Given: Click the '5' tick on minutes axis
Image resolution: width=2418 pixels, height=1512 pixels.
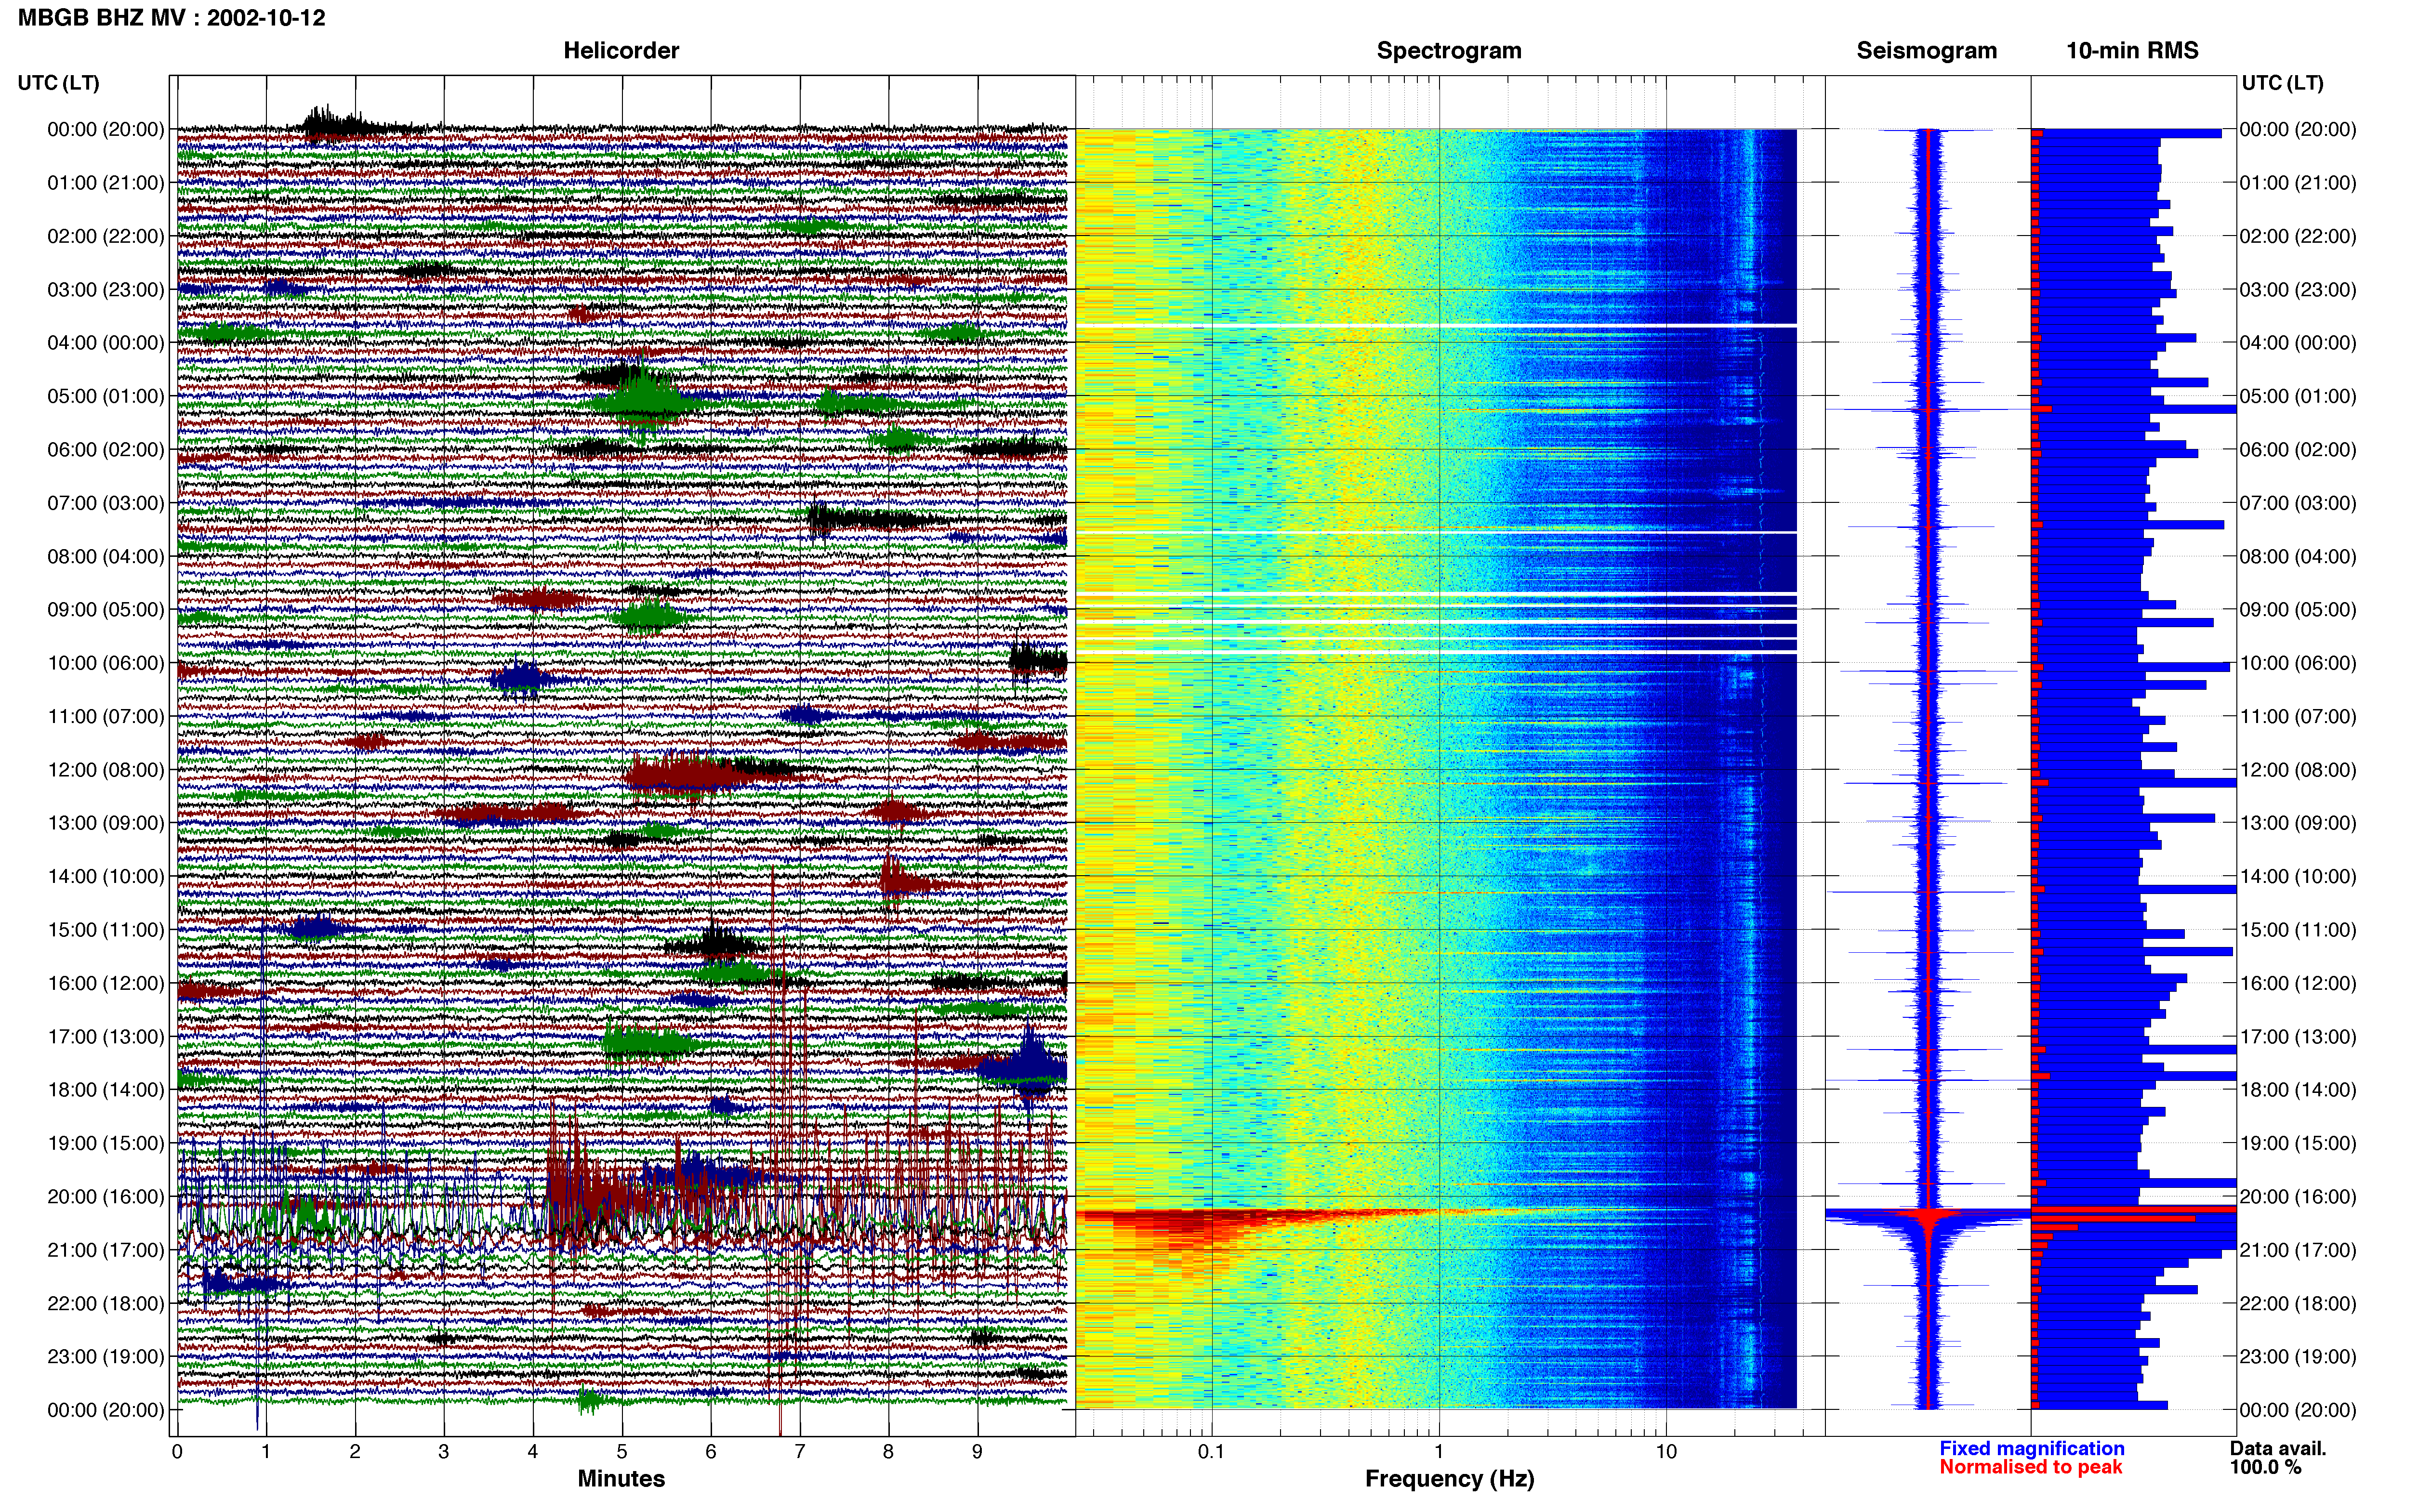Looking at the screenshot, I should (x=622, y=1452).
